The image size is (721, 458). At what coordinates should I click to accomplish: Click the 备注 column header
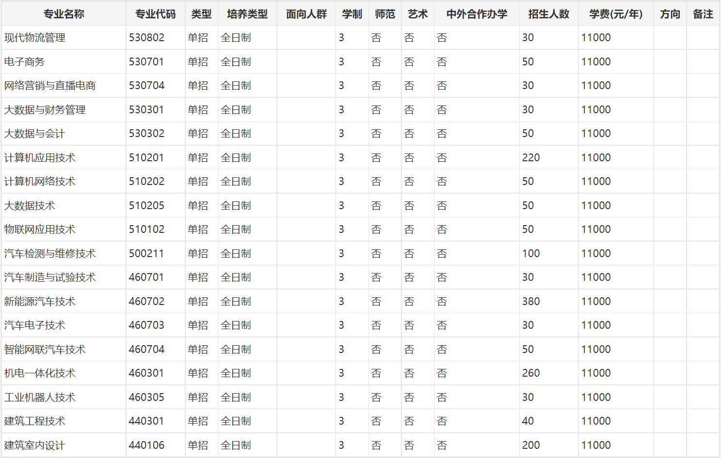703,14
